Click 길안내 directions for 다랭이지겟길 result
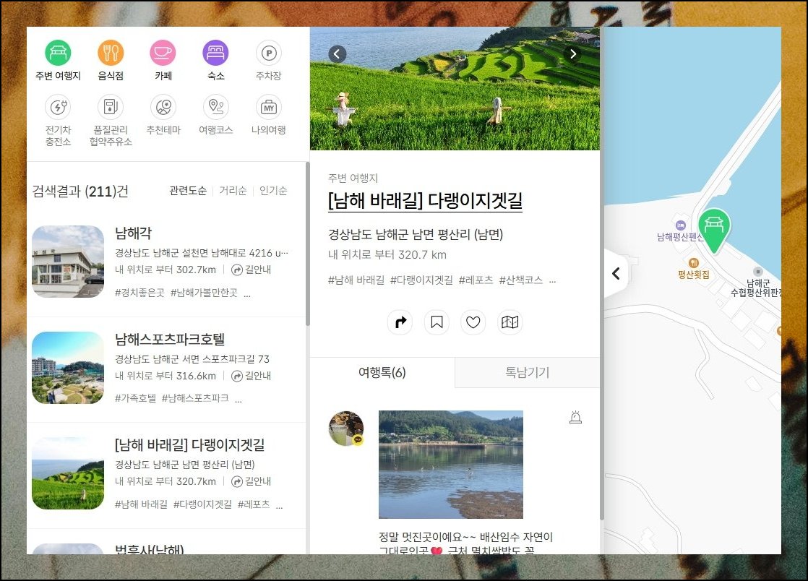The width and height of the screenshot is (808, 581). tap(251, 481)
